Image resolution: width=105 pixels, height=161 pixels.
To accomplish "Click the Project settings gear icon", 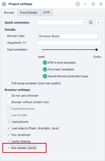I will coord(4,4).
